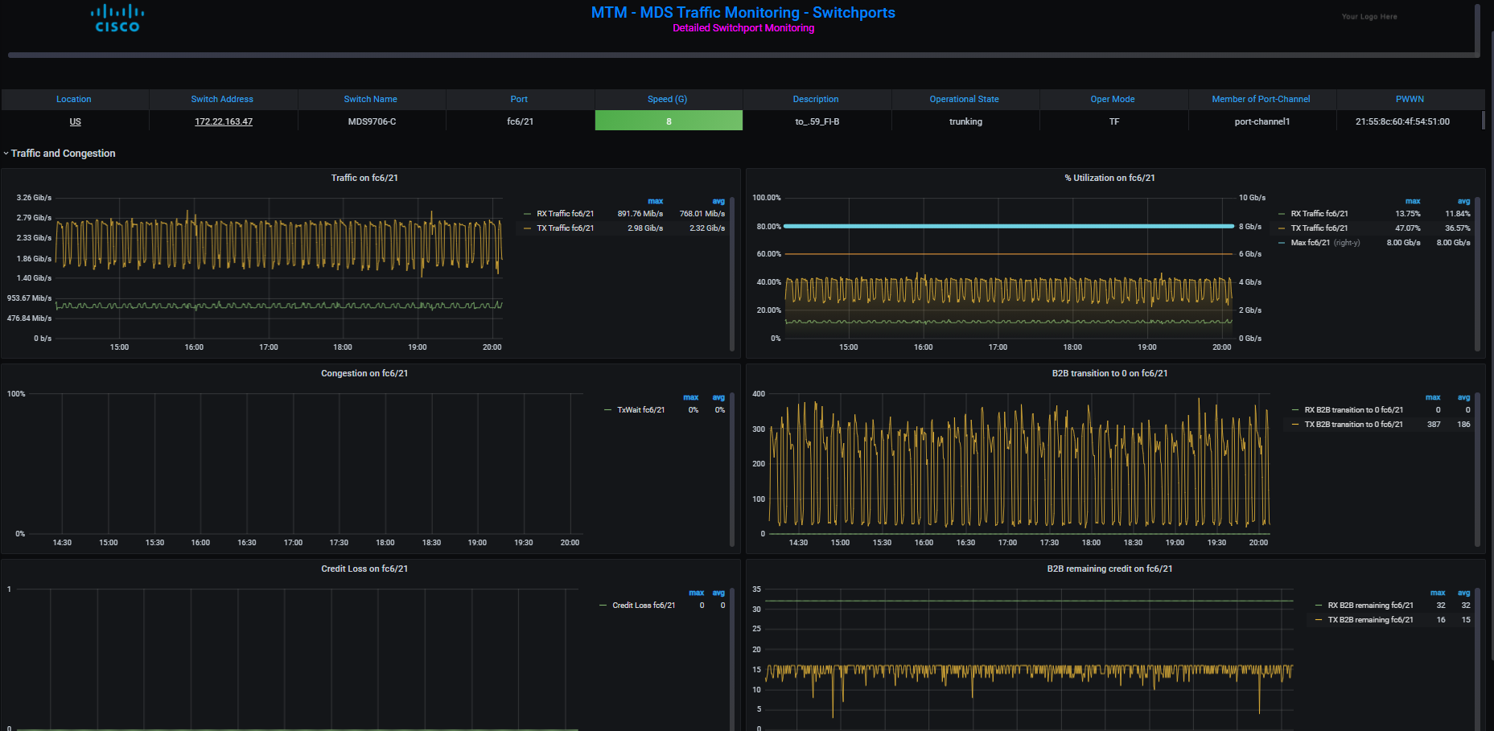Open the Credit Loss on fc6/21 panel menu
Image resolution: width=1494 pixels, height=731 pixels.
(364, 569)
